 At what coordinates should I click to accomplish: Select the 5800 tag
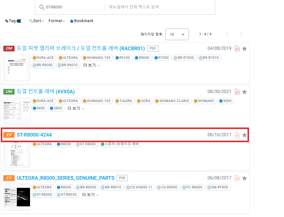[x=57, y=108]
